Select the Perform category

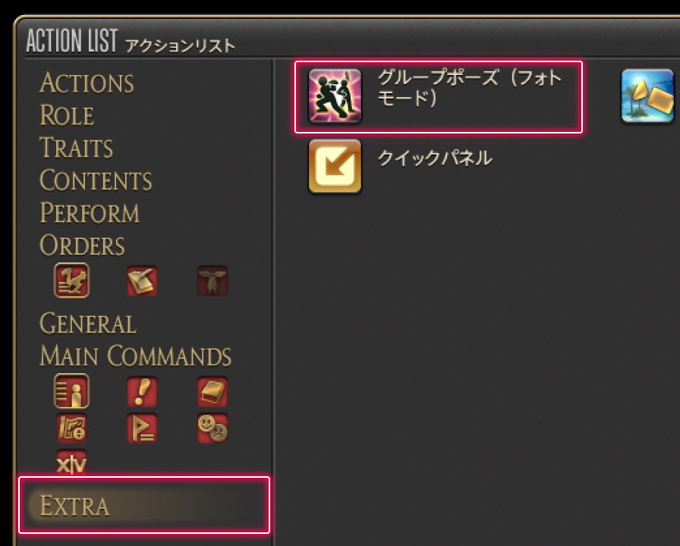[90, 213]
